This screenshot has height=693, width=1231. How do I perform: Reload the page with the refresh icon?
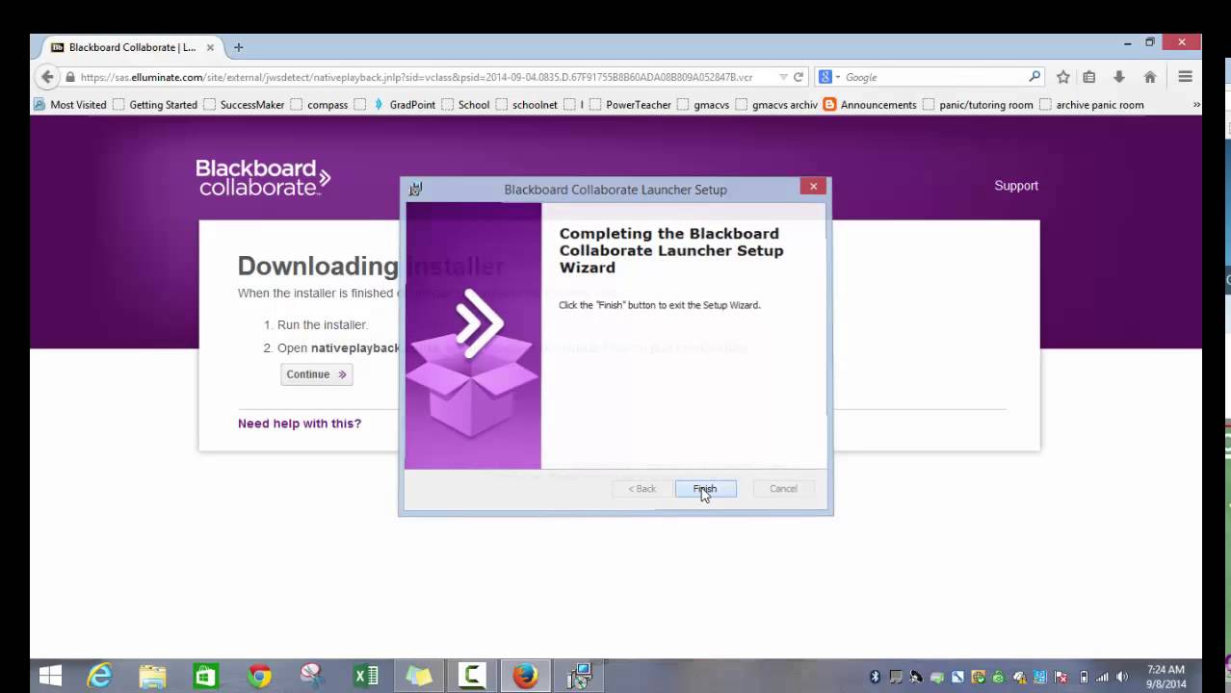799,77
